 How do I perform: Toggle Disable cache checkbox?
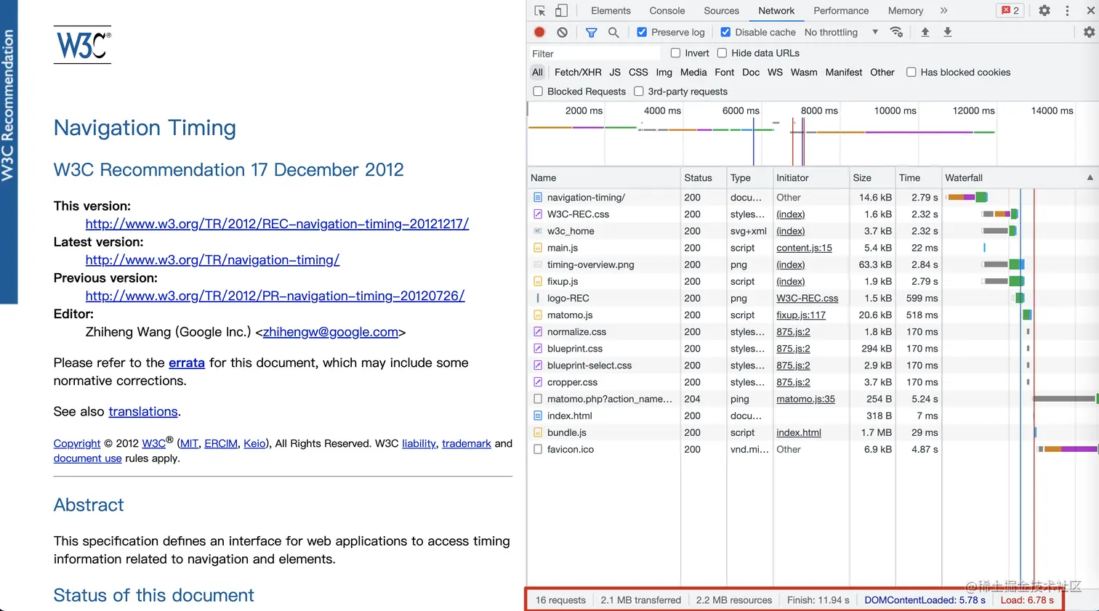coord(725,32)
